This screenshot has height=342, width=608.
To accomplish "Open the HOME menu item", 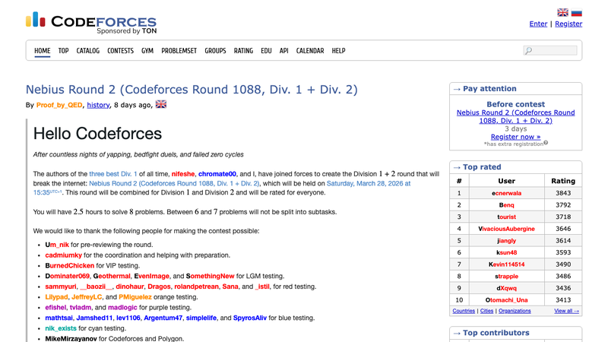I will 43,51.
